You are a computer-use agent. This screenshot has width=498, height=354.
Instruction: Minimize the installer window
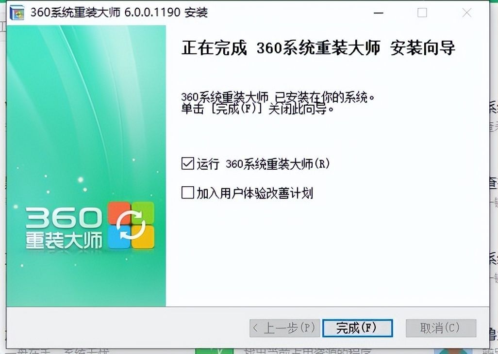[378, 13]
